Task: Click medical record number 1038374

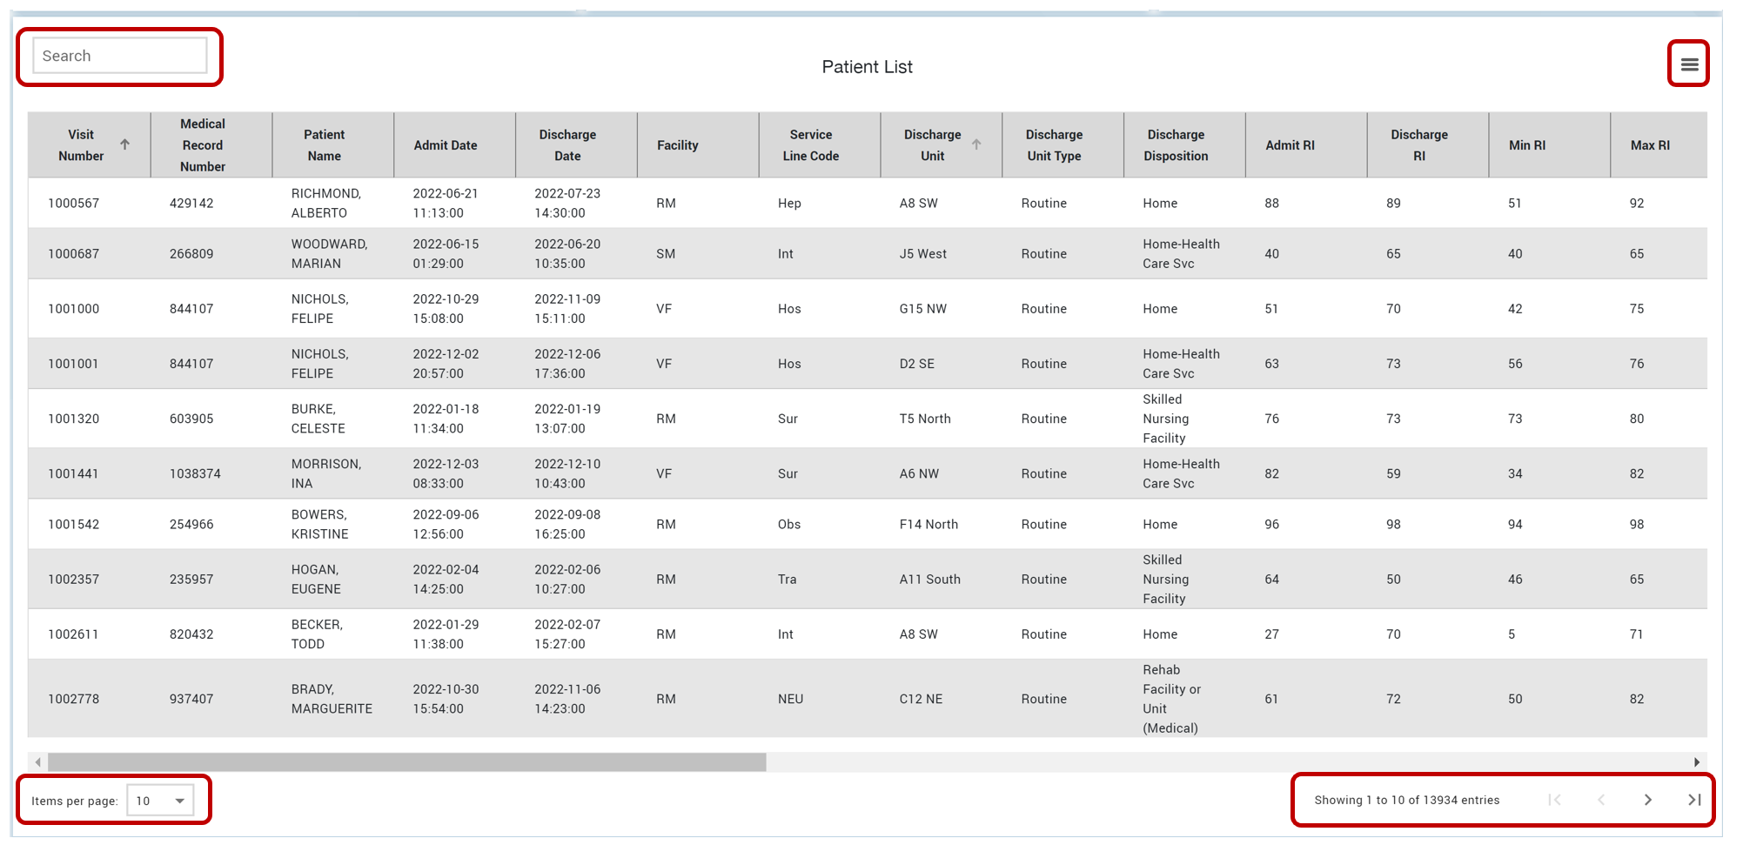Action: [195, 473]
